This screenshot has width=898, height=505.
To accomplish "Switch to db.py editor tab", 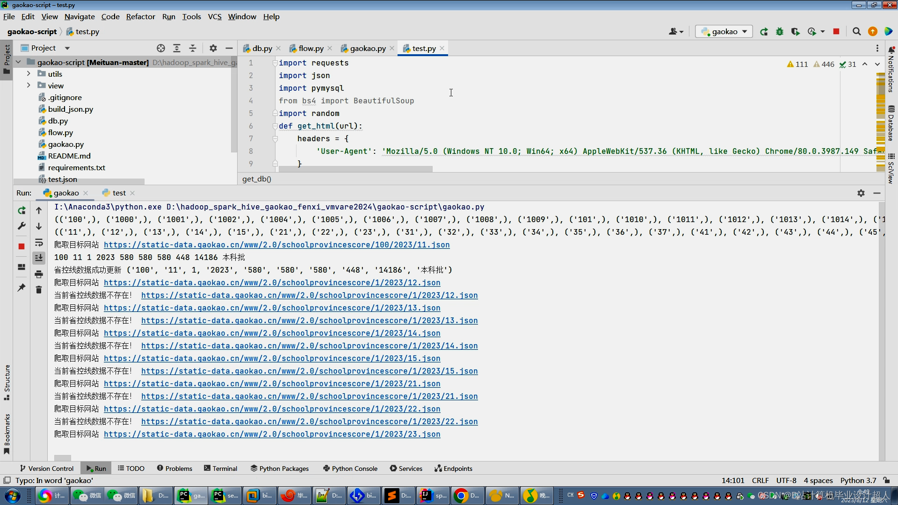I will 262,48.
